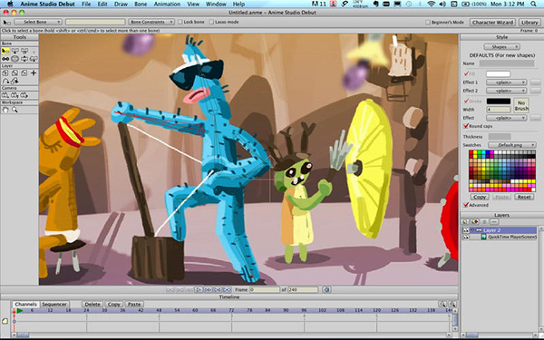
Task: Play the animation with the play button
Action: pos(199,290)
